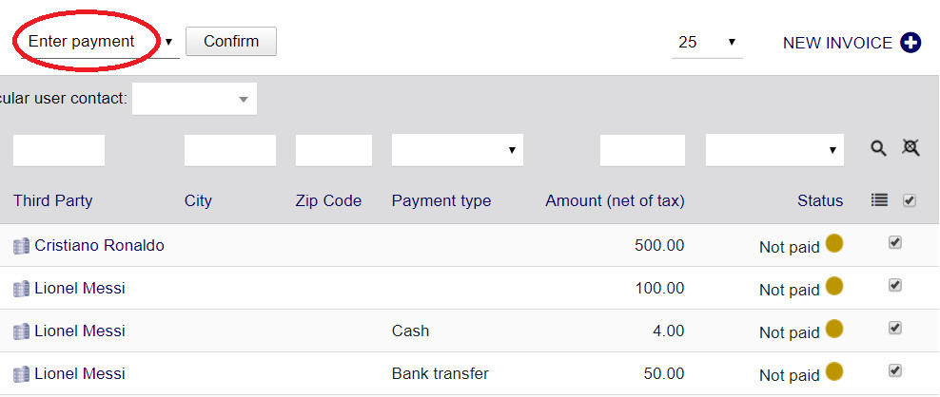Screen dimensions: 940x397
Task: Click the building icon on the 100.00 row
Action: click(x=22, y=289)
